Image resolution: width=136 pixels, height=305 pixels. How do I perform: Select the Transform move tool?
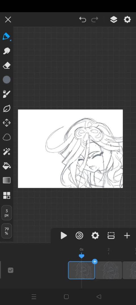(x=7, y=123)
